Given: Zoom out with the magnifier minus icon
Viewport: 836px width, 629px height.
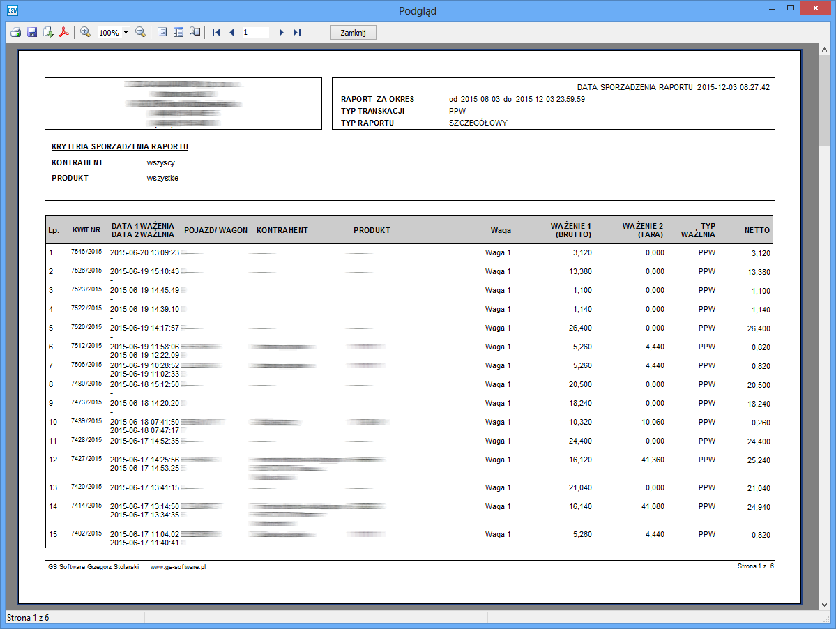Looking at the screenshot, I should tap(140, 32).
